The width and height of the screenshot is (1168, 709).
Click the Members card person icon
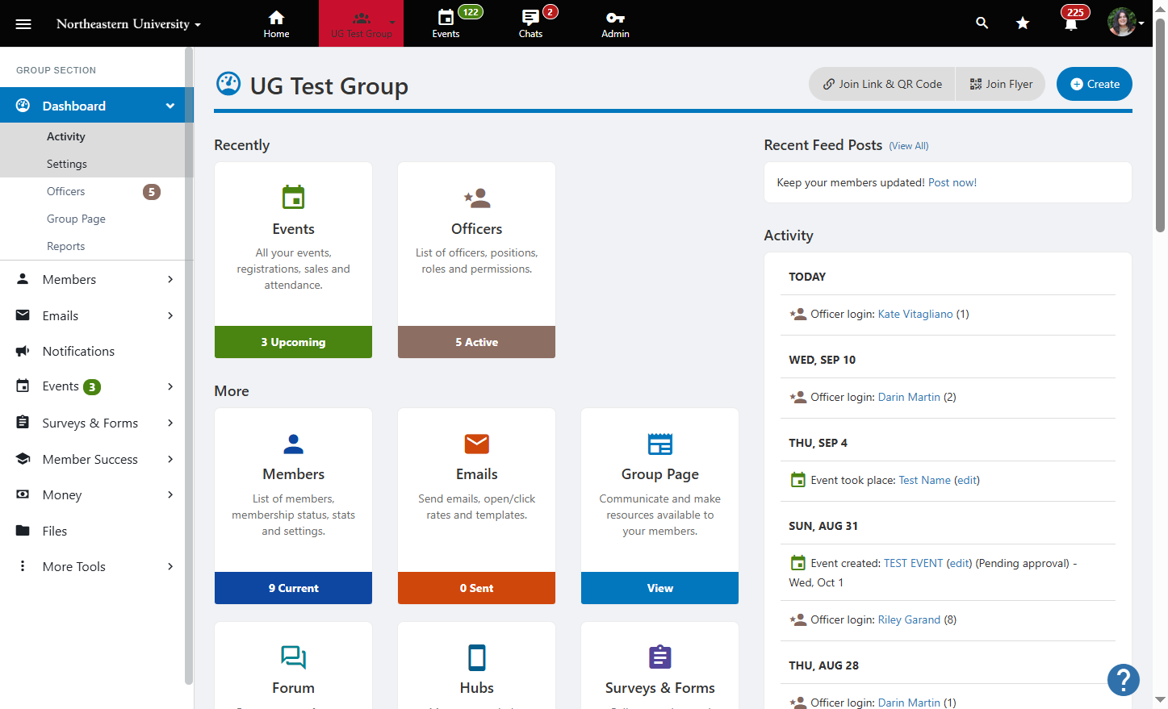pyautogui.click(x=294, y=444)
